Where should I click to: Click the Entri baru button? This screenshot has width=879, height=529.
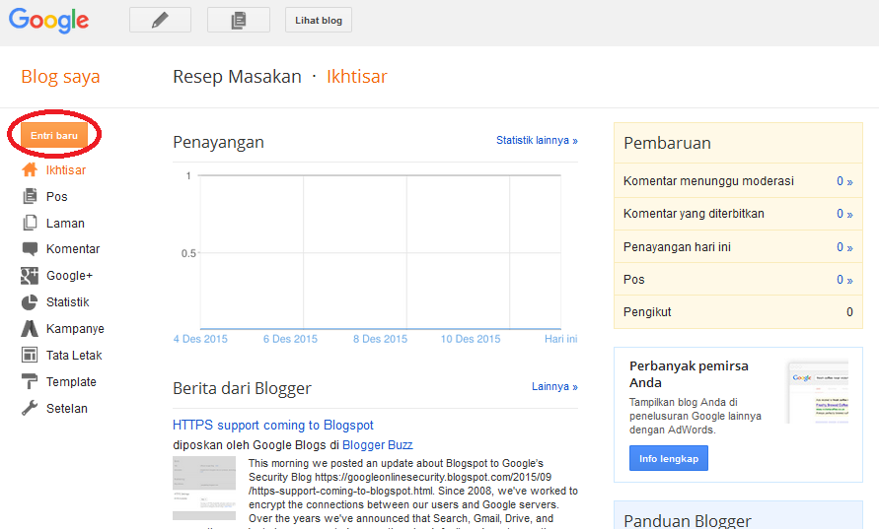[x=54, y=136]
